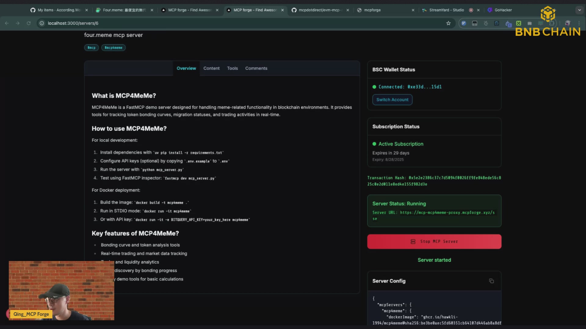
Task: Click the 'Server started' message
Action: 434,260
